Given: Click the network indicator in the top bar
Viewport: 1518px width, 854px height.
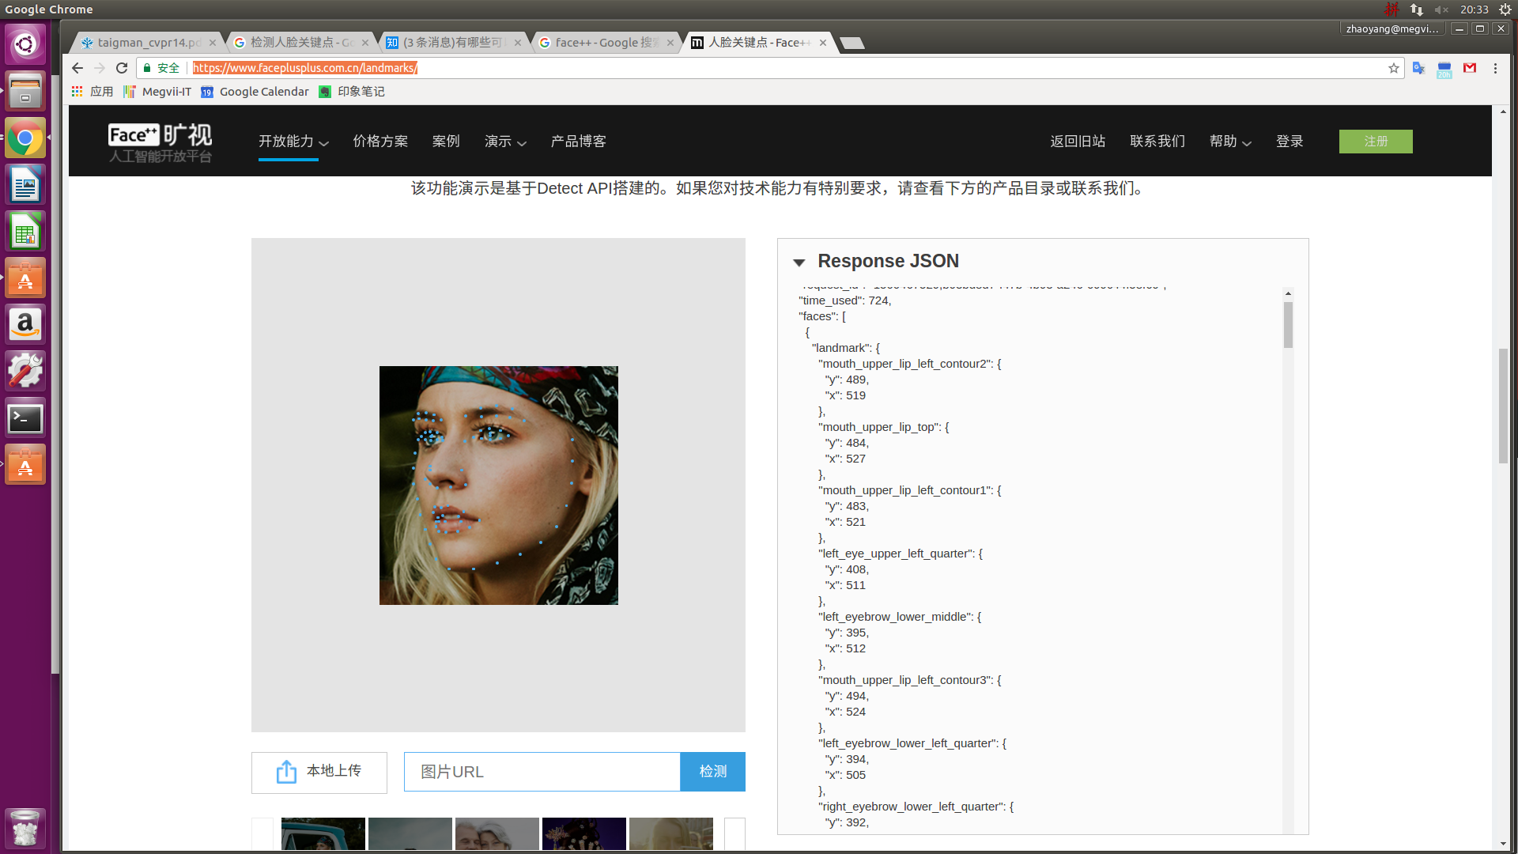Looking at the screenshot, I should pos(1416,9).
